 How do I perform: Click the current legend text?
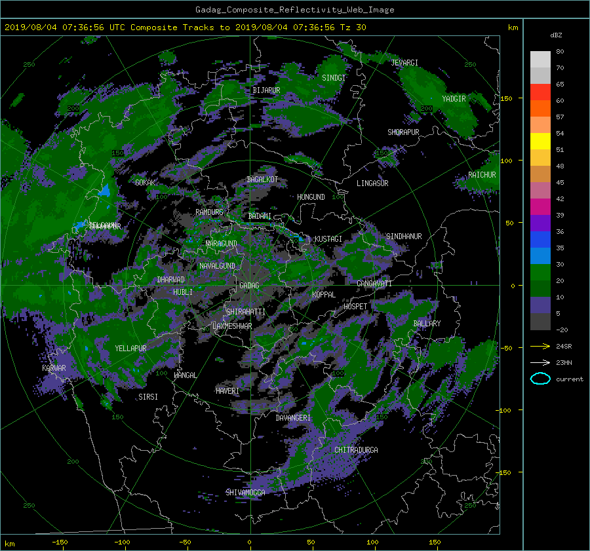pos(570,379)
